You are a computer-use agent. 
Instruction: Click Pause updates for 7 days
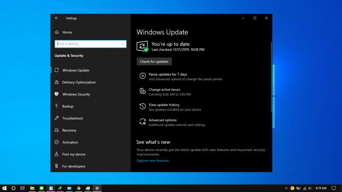click(168, 74)
